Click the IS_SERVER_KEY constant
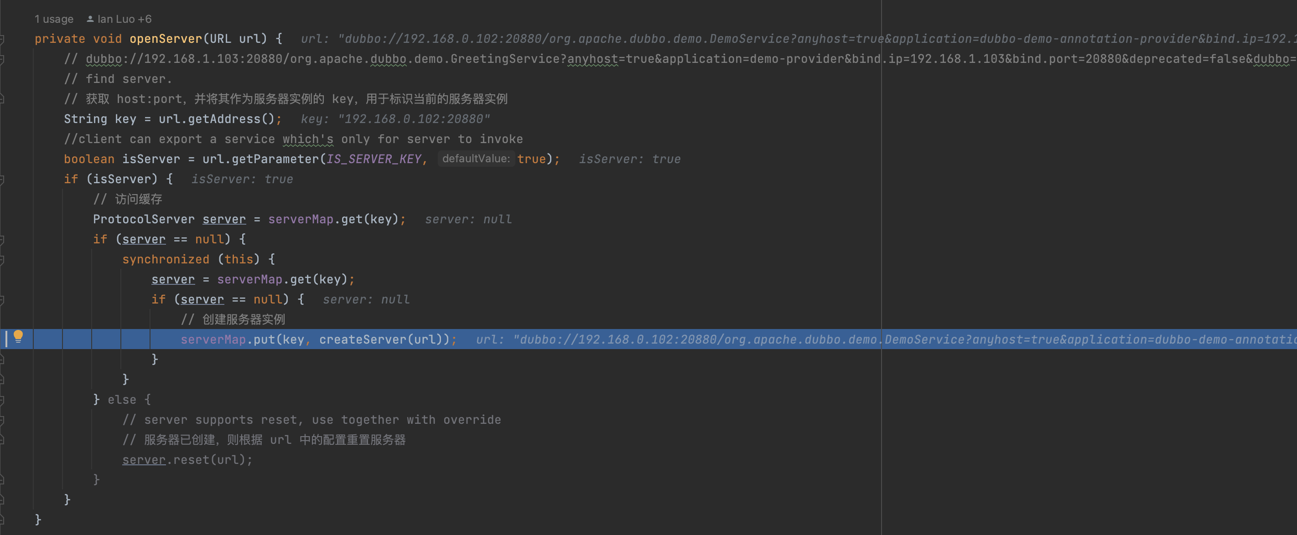 tap(374, 159)
